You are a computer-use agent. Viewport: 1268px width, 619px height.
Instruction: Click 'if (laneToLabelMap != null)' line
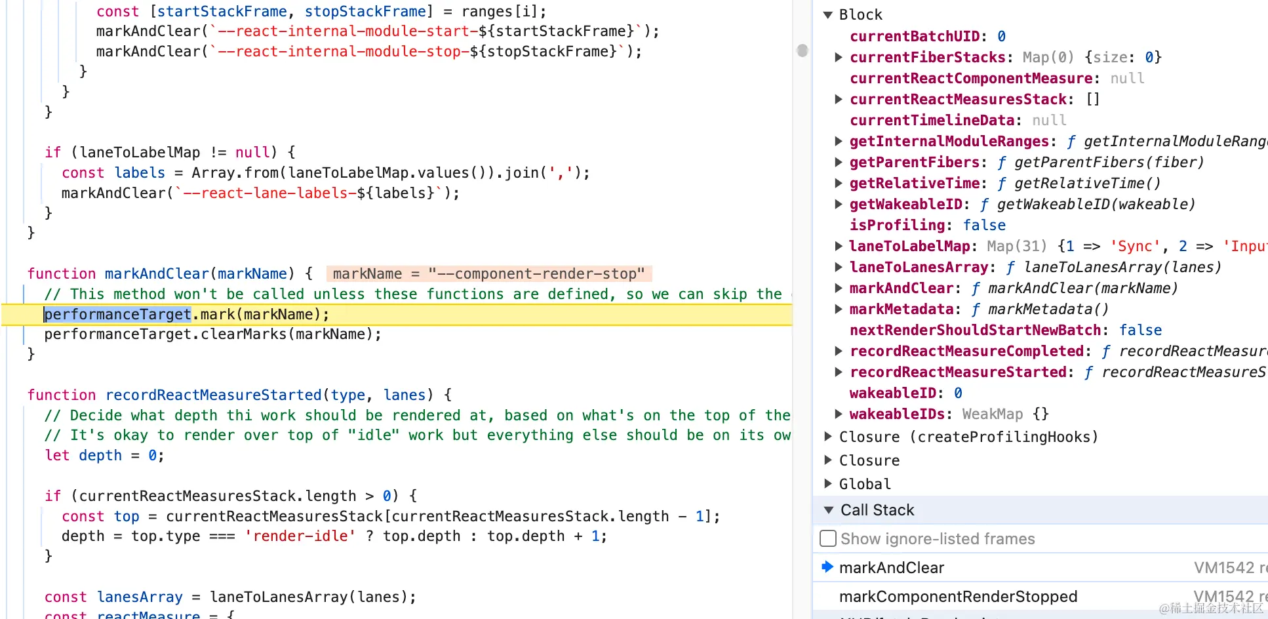(x=170, y=152)
